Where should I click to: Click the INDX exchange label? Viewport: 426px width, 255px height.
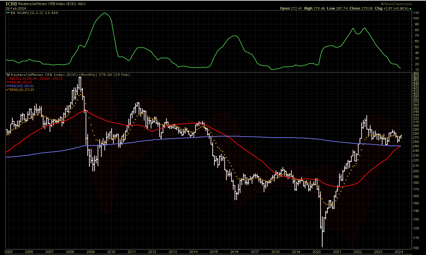[x=82, y=4]
